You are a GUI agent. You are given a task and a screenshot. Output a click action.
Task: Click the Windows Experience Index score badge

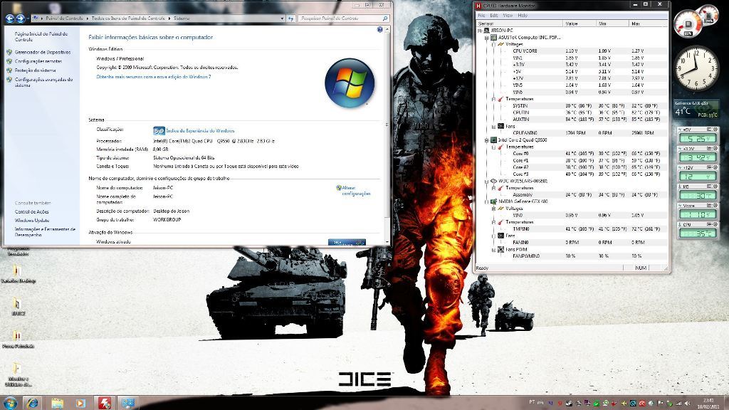click(x=159, y=131)
